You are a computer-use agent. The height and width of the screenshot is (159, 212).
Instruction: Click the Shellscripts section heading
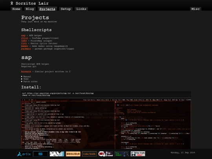click(37, 30)
